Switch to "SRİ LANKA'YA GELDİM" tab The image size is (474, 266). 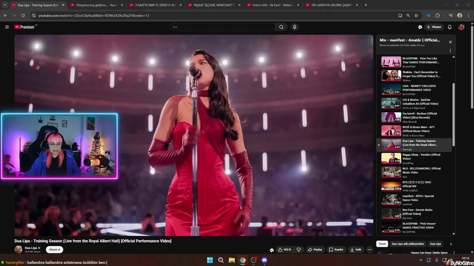pyautogui.click(x=332, y=5)
